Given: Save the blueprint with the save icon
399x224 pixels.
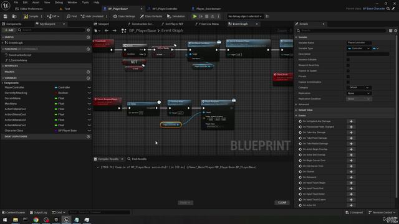Looking at the screenshot, I should pyautogui.click(x=5, y=16).
